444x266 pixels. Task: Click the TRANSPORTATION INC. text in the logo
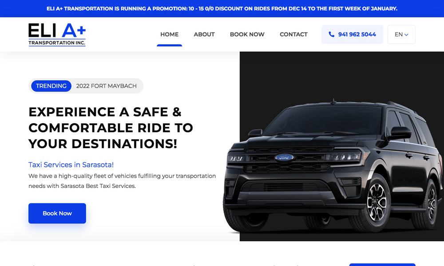point(57,43)
